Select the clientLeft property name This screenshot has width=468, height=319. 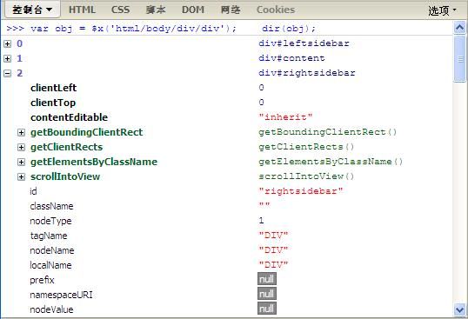(x=53, y=88)
